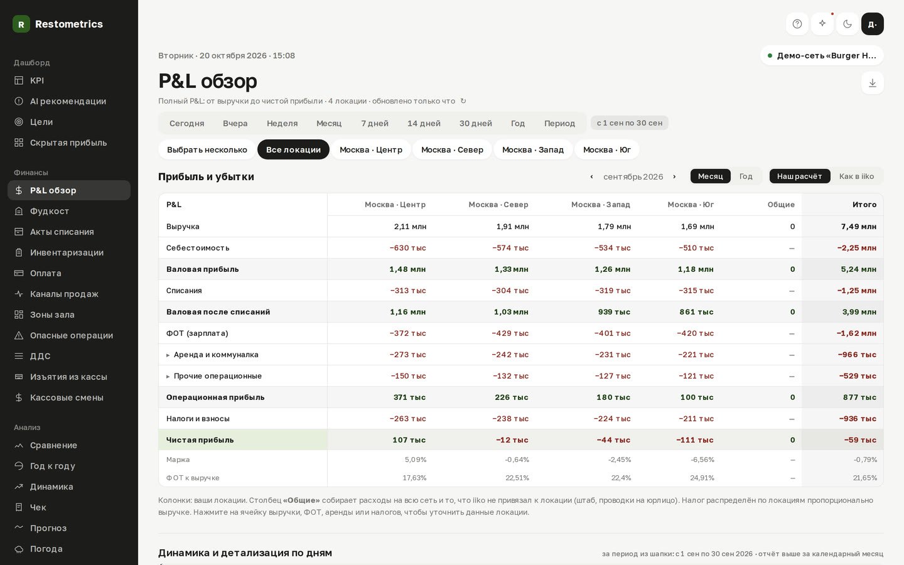Image resolution: width=904 pixels, height=565 pixels.
Task: Refresh data using the reload icon
Action: (x=463, y=101)
